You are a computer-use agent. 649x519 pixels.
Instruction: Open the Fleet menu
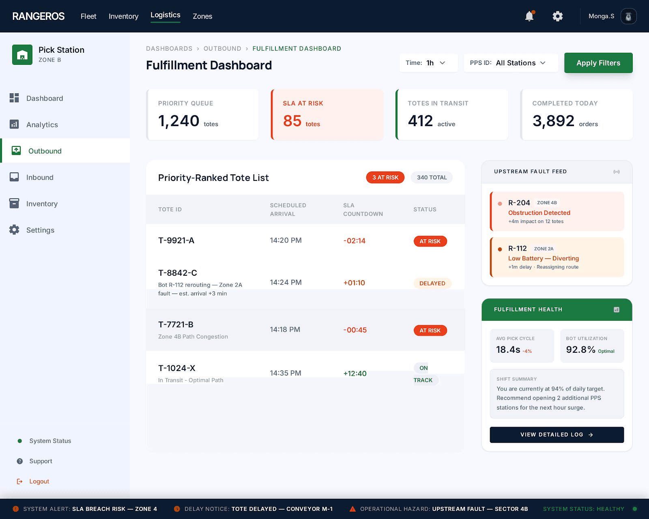coord(88,16)
